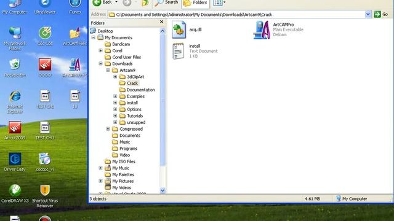Open TEST CHU file above Artcut2009 row
This screenshot has height=221, width=394.
click(45, 99)
